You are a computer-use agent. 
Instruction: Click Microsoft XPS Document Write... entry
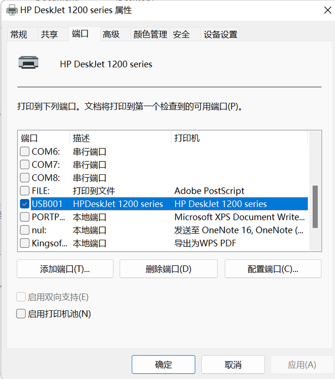coord(240,217)
